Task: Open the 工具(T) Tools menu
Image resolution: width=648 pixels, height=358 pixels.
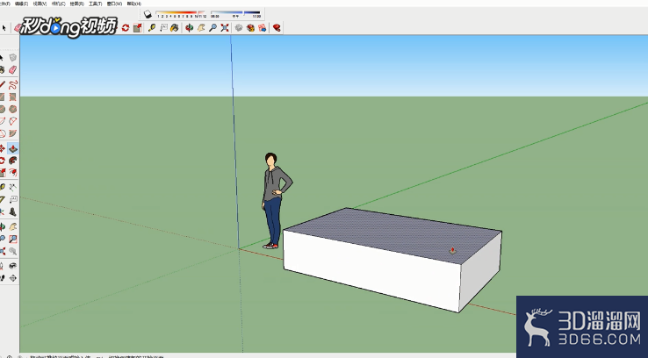Action: tap(96, 4)
